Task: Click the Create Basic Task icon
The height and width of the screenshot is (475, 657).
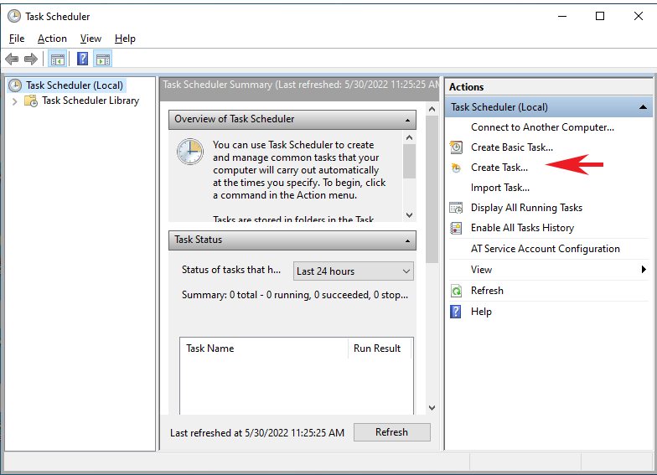Action: click(x=456, y=147)
